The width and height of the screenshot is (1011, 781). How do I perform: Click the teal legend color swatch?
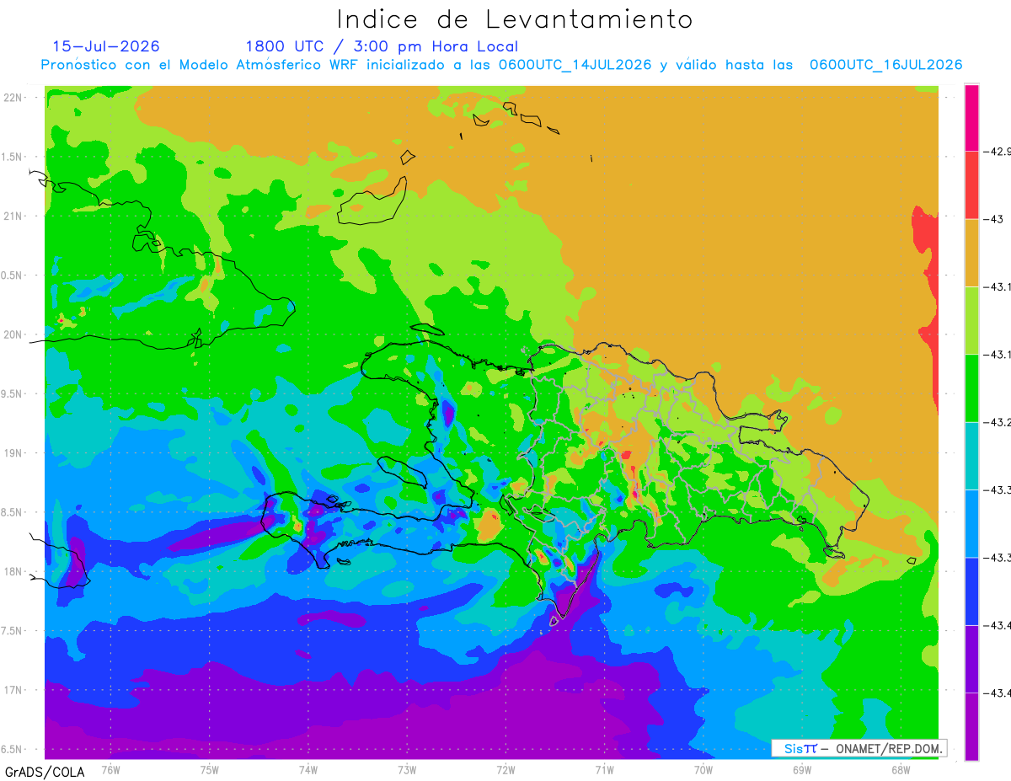click(971, 456)
